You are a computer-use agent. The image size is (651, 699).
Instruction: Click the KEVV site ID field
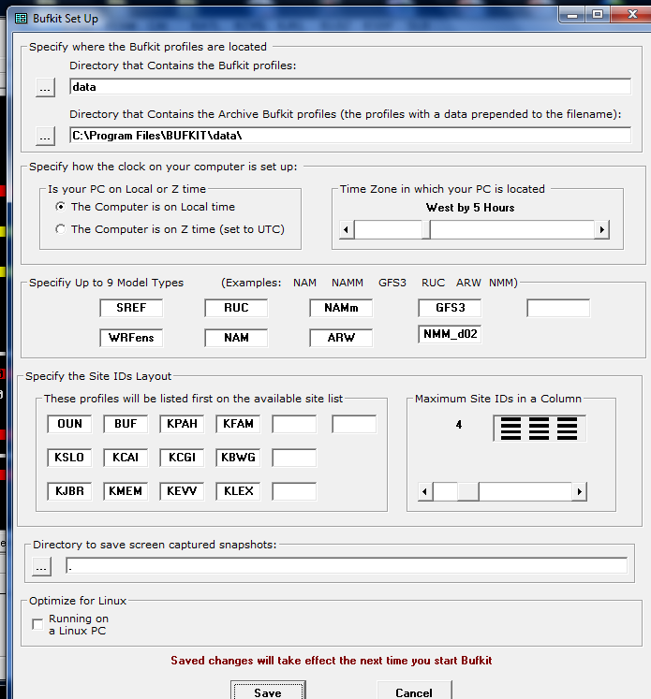[182, 491]
